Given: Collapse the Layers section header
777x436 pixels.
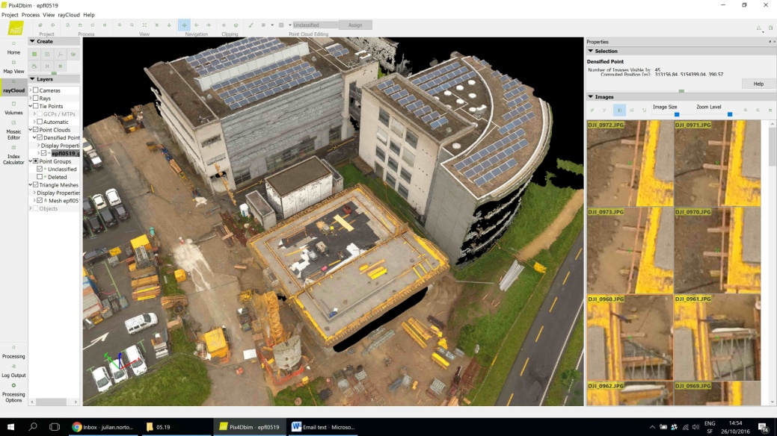Looking at the screenshot, I should (54, 79).
